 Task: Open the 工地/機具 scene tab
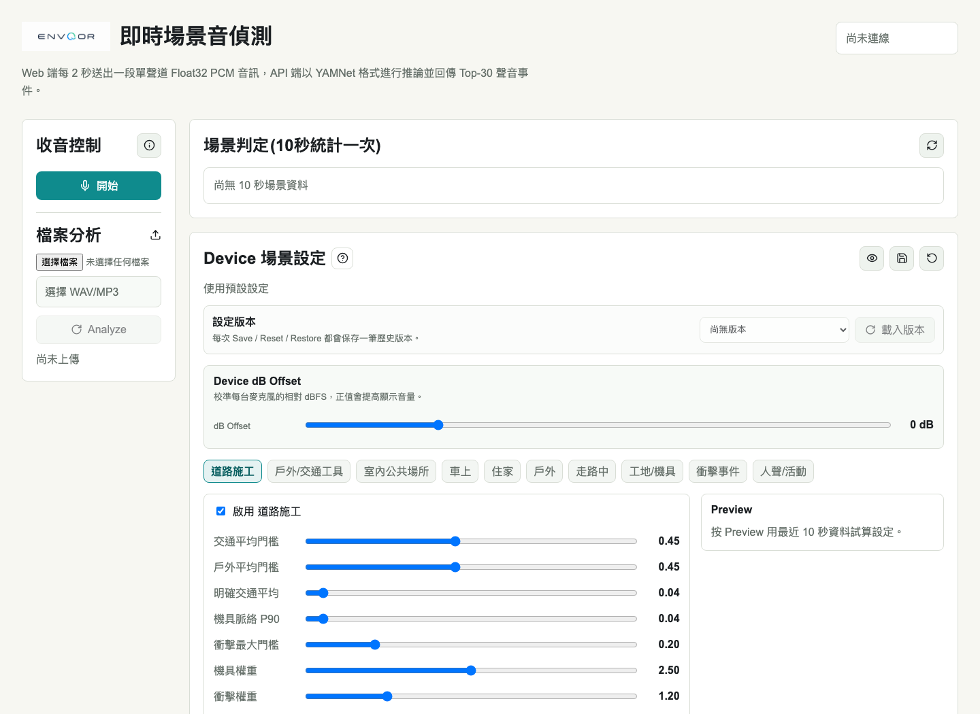click(x=652, y=471)
